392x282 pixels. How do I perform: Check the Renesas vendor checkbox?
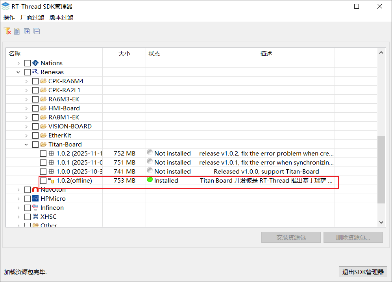(x=28, y=72)
